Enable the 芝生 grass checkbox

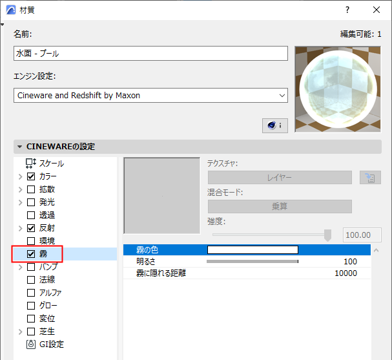pos(31,332)
